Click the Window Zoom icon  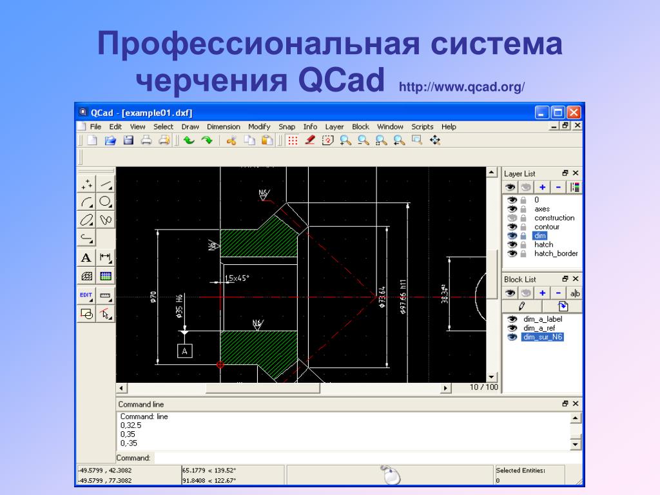click(417, 140)
